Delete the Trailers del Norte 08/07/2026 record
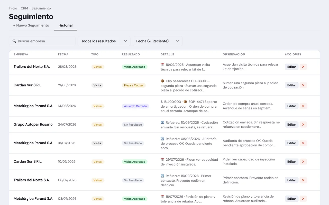Viewport: 329px width, 205px height. [x=303, y=180]
